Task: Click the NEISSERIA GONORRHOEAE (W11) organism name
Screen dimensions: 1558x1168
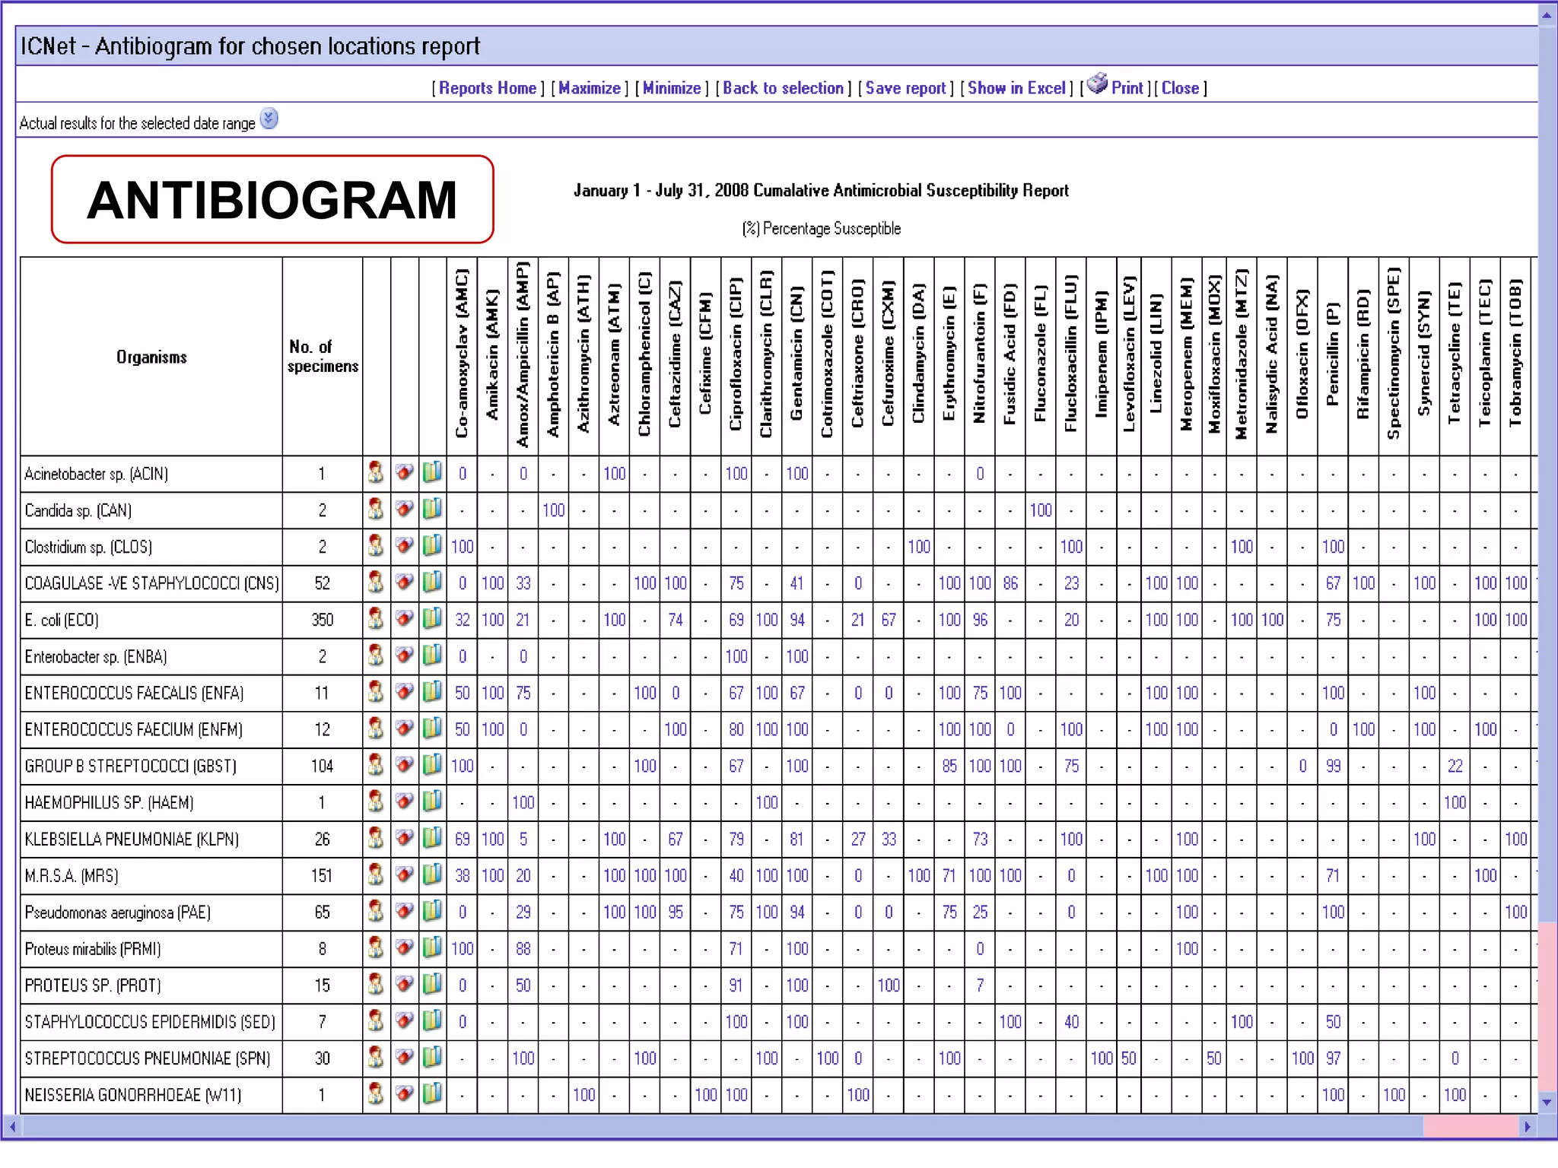Action: click(x=133, y=1095)
